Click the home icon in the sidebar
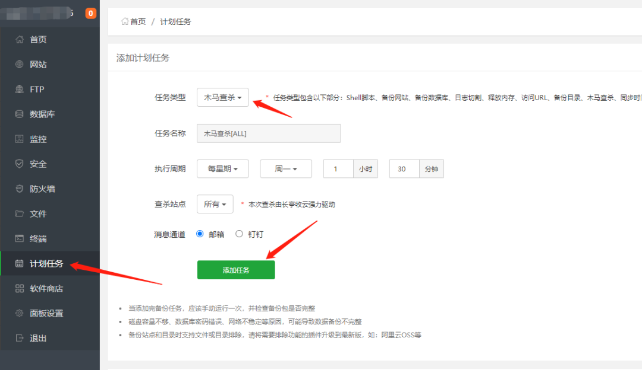The width and height of the screenshot is (642, 370). click(x=20, y=40)
